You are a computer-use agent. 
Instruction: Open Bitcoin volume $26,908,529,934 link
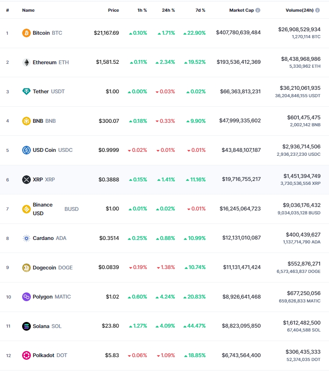click(x=299, y=30)
